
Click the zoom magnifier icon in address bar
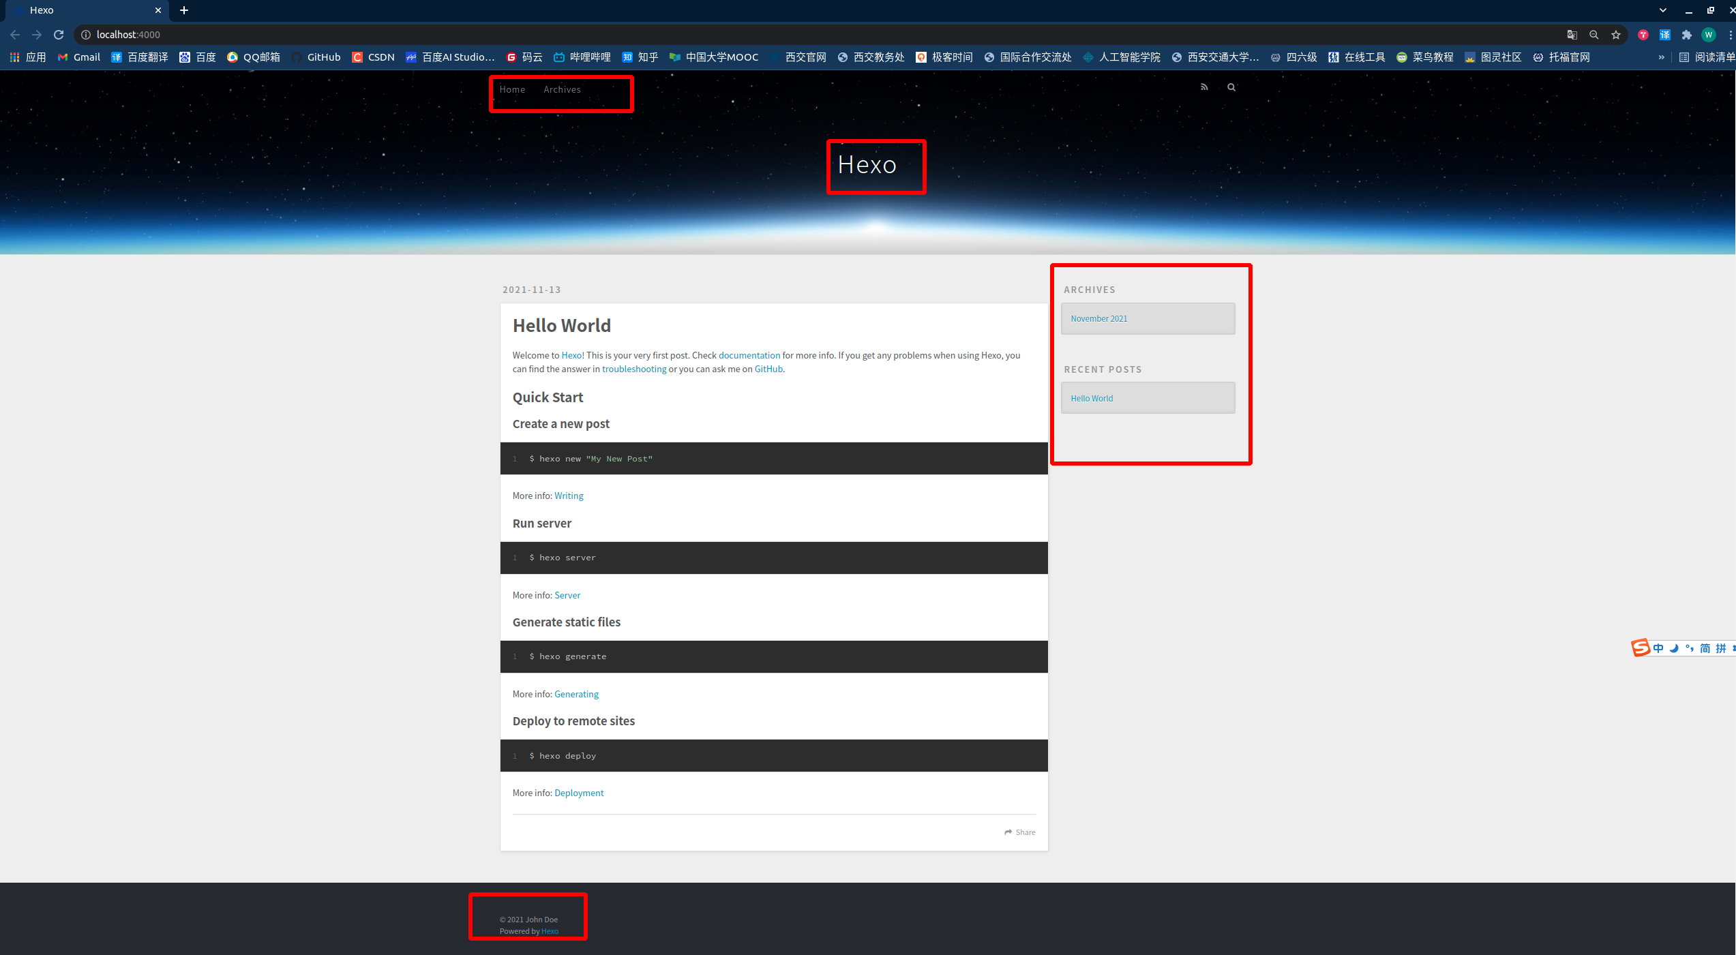click(1594, 35)
